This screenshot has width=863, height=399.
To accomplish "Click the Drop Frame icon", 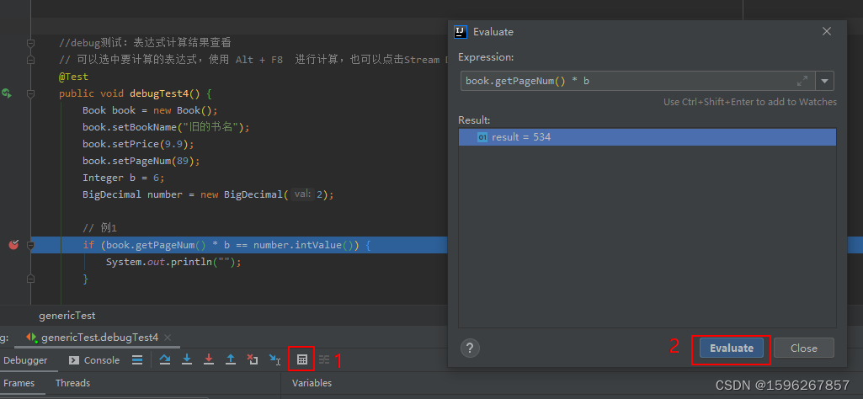I will point(253,360).
